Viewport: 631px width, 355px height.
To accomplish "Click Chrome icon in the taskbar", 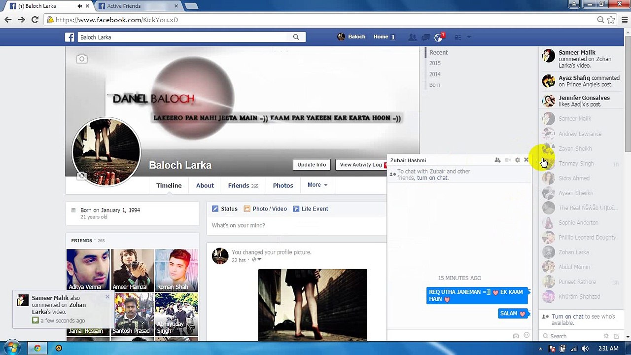I will [x=37, y=349].
